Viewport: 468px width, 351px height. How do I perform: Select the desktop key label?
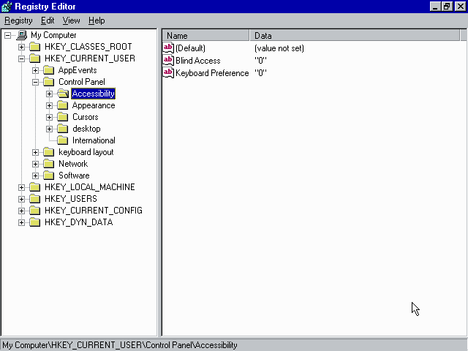pos(86,129)
